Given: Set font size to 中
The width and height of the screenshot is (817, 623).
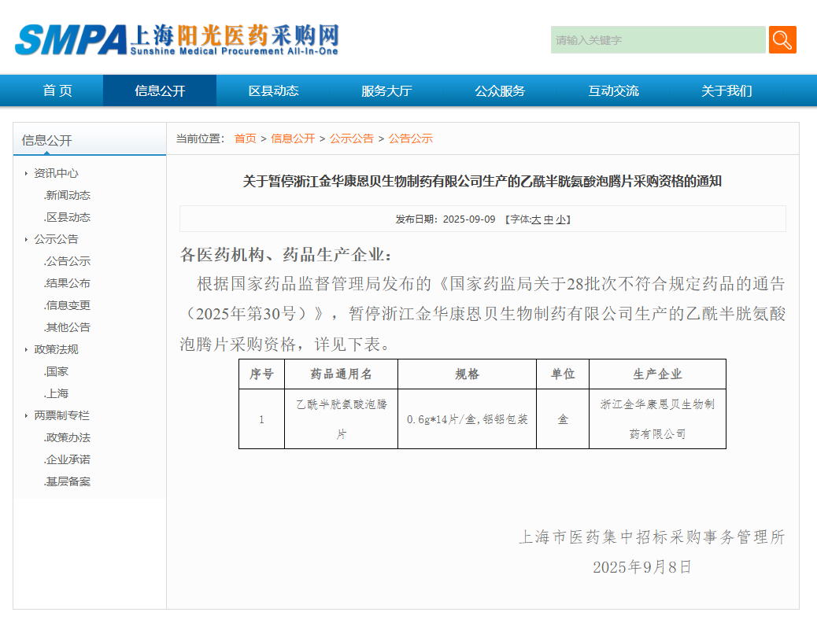Looking at the screenshot, I should click(x=548, y=219).
